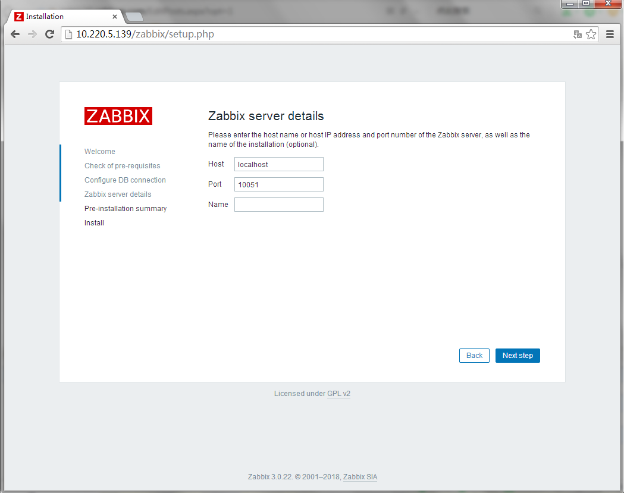The height and width of the screenshot is (493, 624).
Task: Maximize the browser window
Action: 586,4
